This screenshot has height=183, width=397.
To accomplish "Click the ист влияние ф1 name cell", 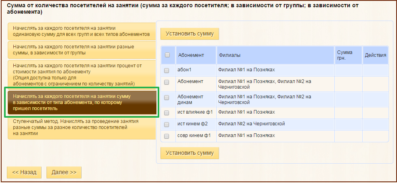I will point(196,113).
